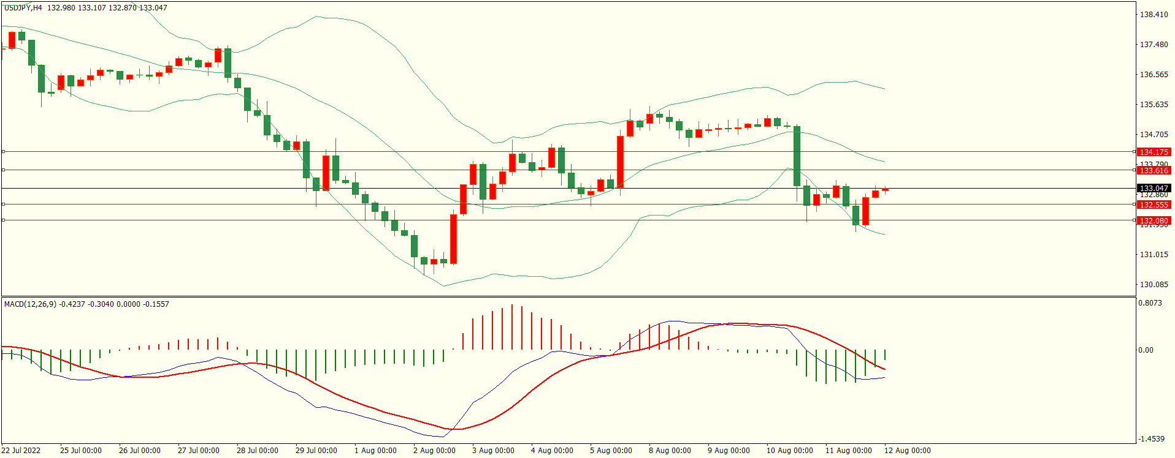Viewport: 1175px width, 458px height.
Task: Click the left handle of the 134.175 line
Action: coord(3,151)
